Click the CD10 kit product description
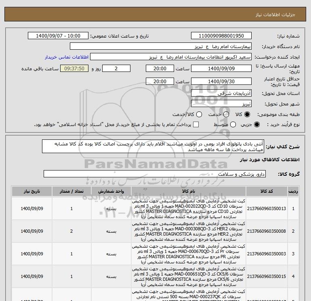311x301 pixels. [x=189, y=209]
